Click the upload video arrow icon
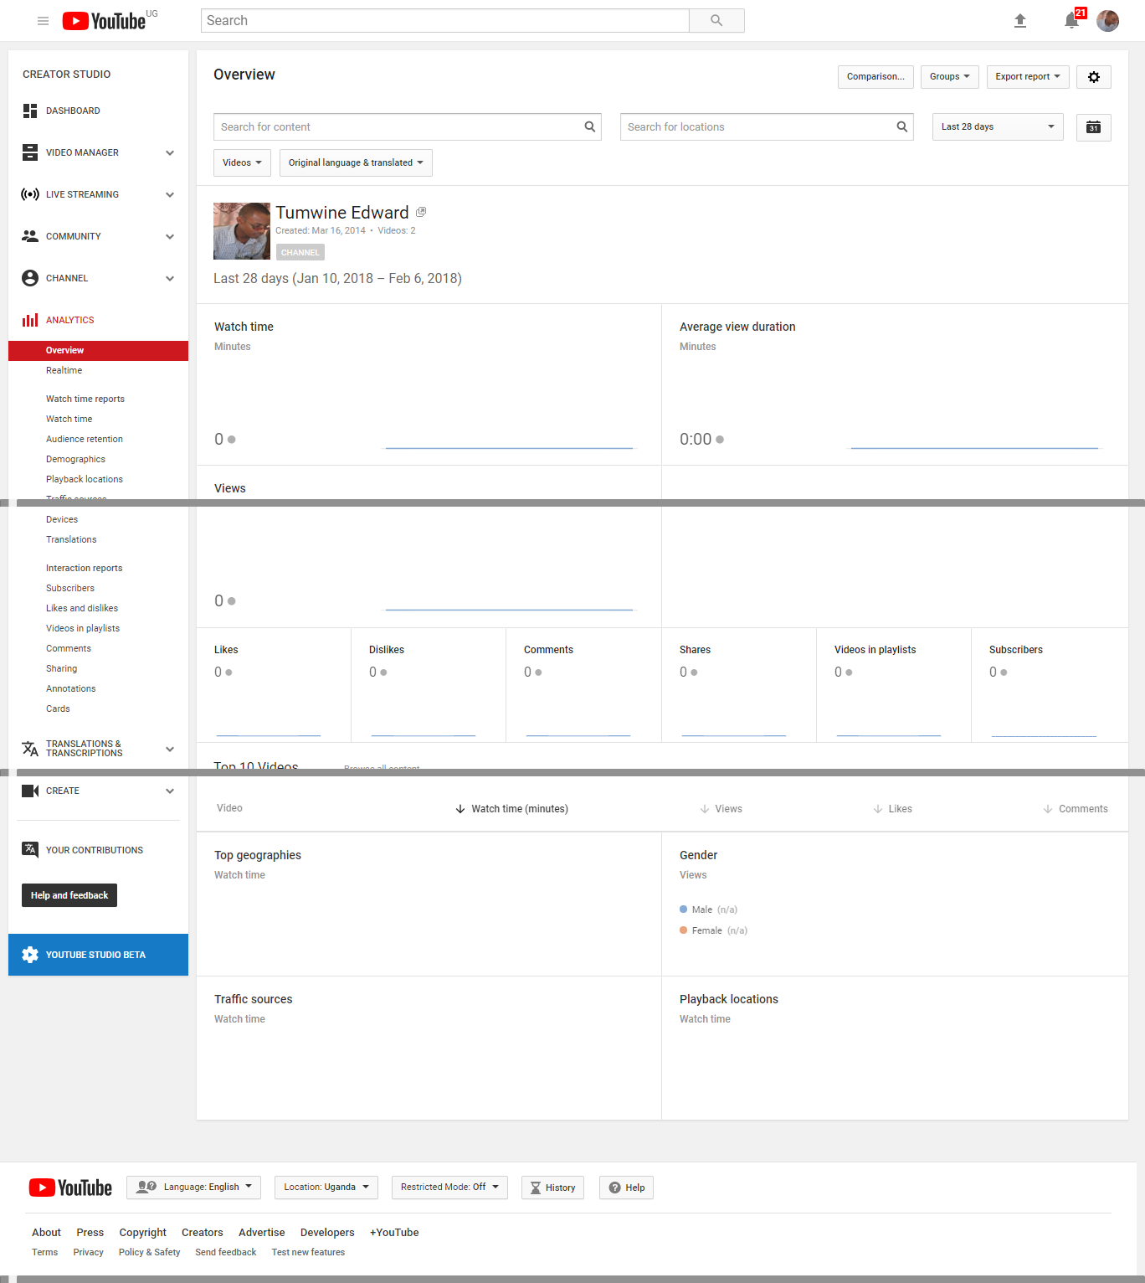 [1019, 21]
